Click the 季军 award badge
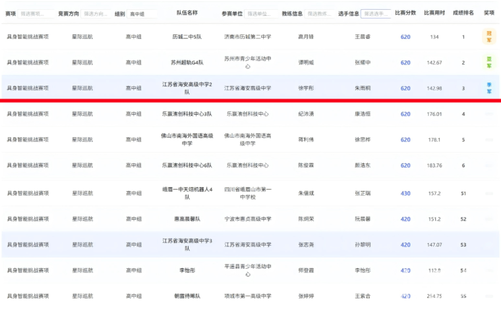The width and height of the screenshot is (501, 309). (489, 88)
